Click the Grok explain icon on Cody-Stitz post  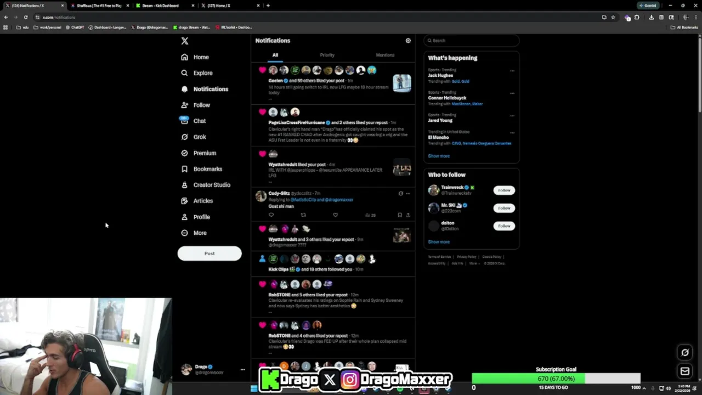click(400, 194)
